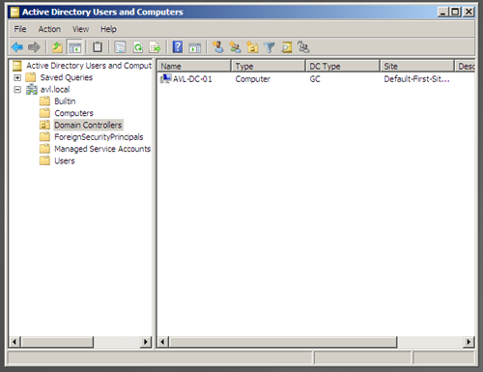The height and width of the screenshot is (372, 483).
Task: Toggle Show/Hide Action Pane icon
Action: tap(195, 47)
